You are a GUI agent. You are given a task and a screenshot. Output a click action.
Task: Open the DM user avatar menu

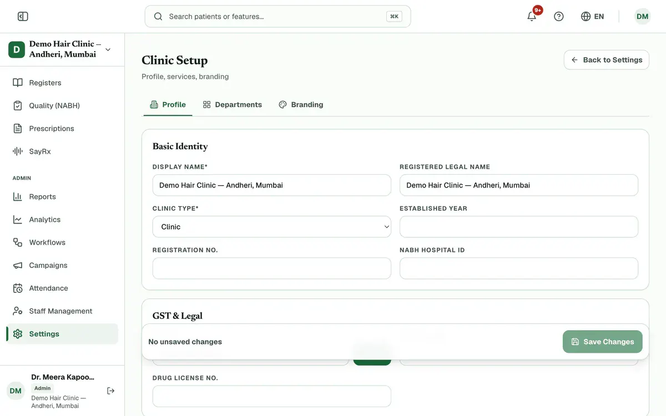tap(642, 17)
